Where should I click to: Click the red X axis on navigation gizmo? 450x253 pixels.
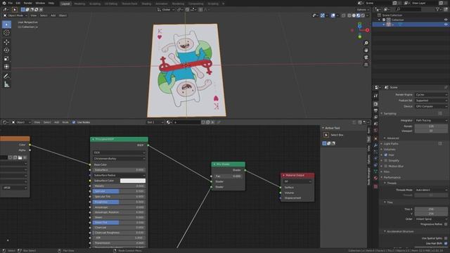(367, 30)
